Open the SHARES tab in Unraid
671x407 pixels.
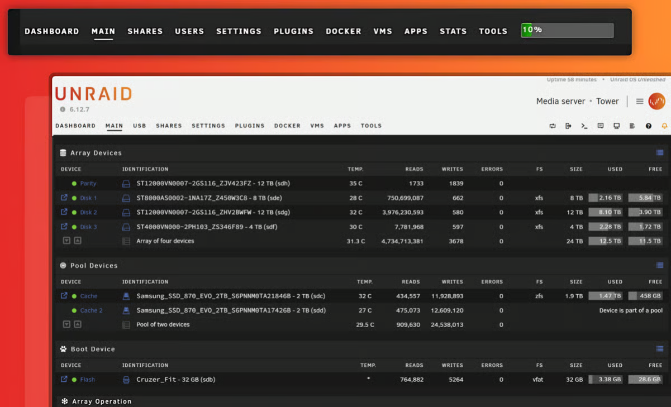pyautogui.click(x=169, y=126)
